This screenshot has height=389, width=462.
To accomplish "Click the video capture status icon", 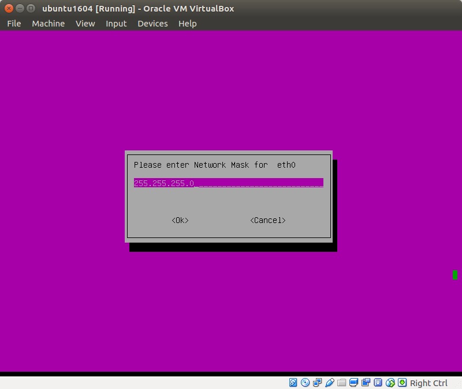I will tap(366, 383).
